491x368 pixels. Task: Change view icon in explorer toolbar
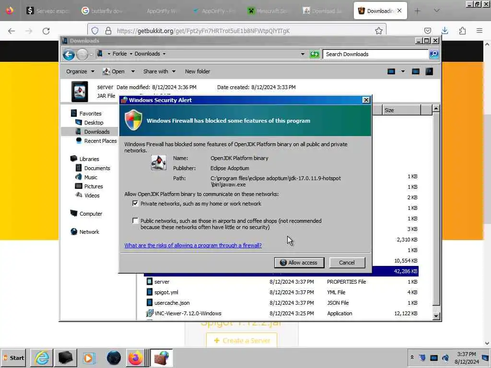[391, 71]
